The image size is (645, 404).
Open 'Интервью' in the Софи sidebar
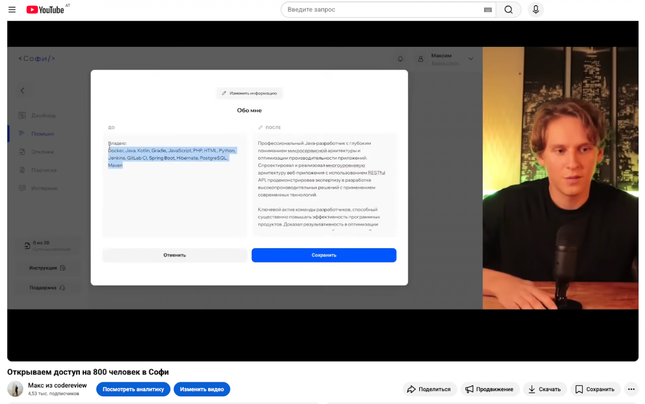tap(38, 188)
